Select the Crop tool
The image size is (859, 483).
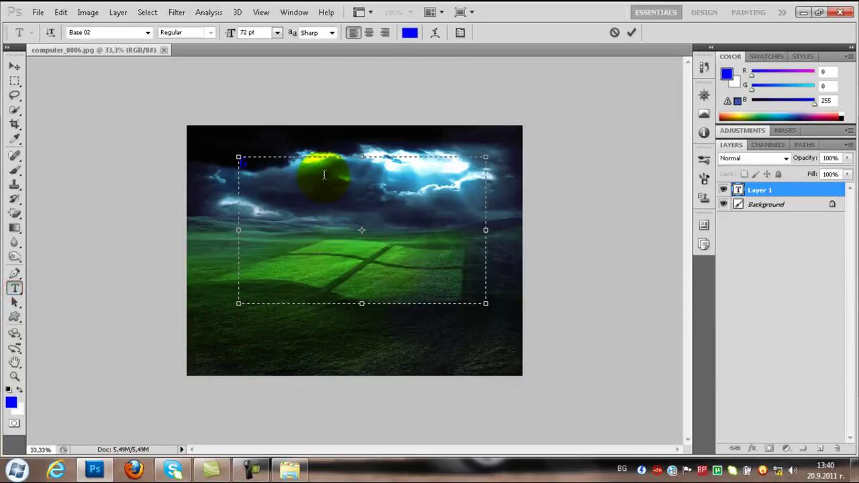pos(14,124)
